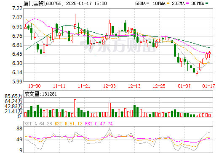Click the 5.99 price axis label
This screenshot has width=219, height=153.
[17, 82]
